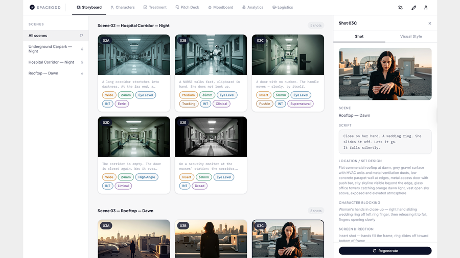This screenshot has width=460, height=258.
Task: Click the 02A shot label badge
Action: tap(106, 41)
